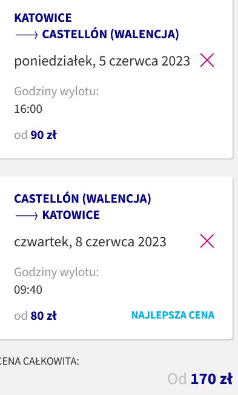238x395 pixels.
Task: Click the CENA CAŁKOWITA label
Action: pos(39,361)
